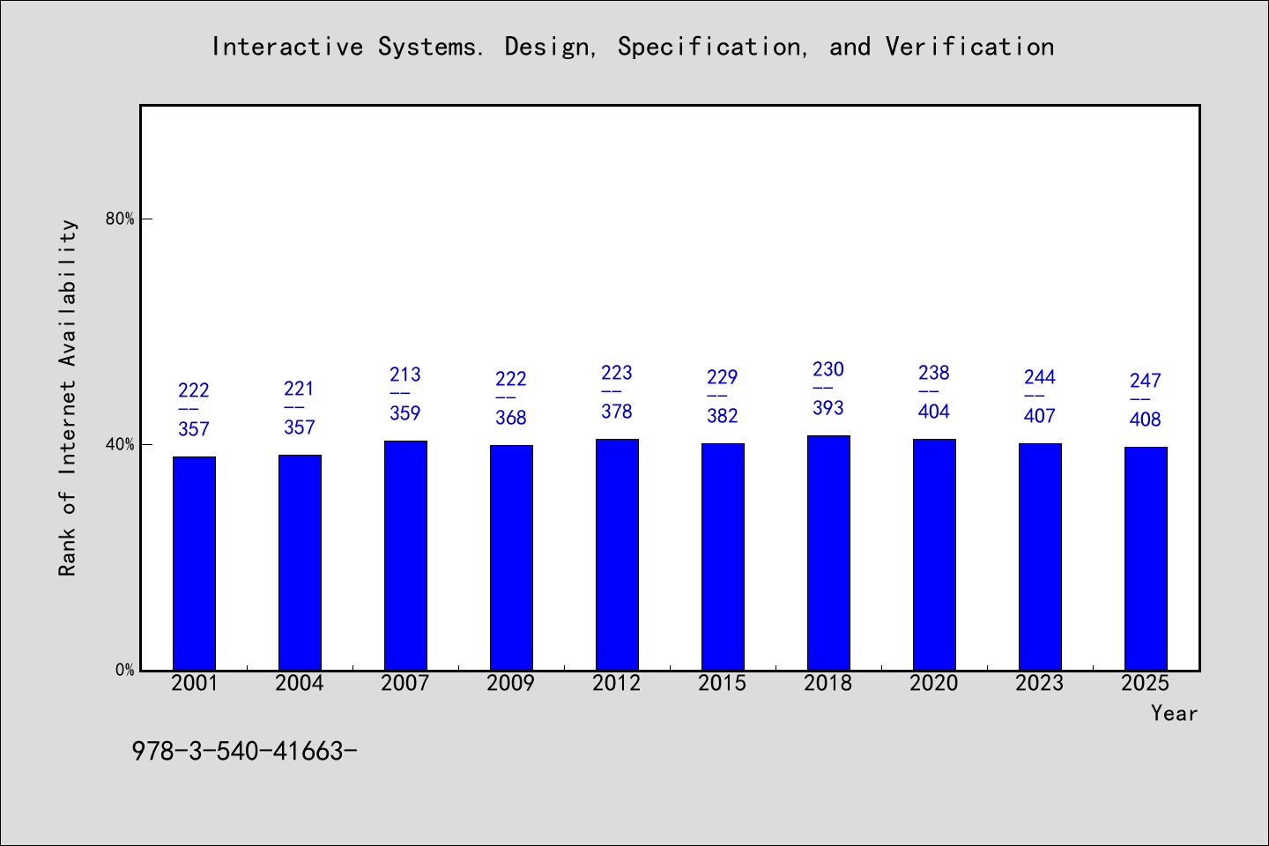Click the x-axis label '2023'
This screenshot has height=846, width=1269.
pyautogui.click(x=1040, y=683)
